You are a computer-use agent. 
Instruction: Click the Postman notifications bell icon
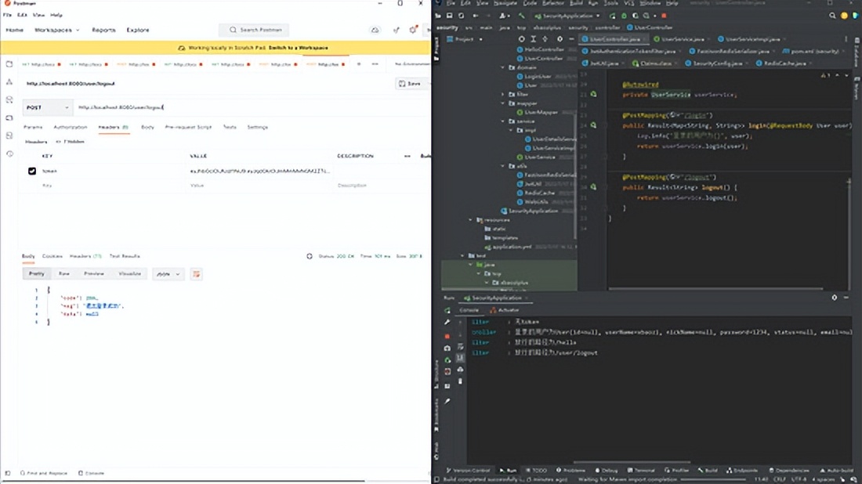pyautogui.click(x=413, y=30)
